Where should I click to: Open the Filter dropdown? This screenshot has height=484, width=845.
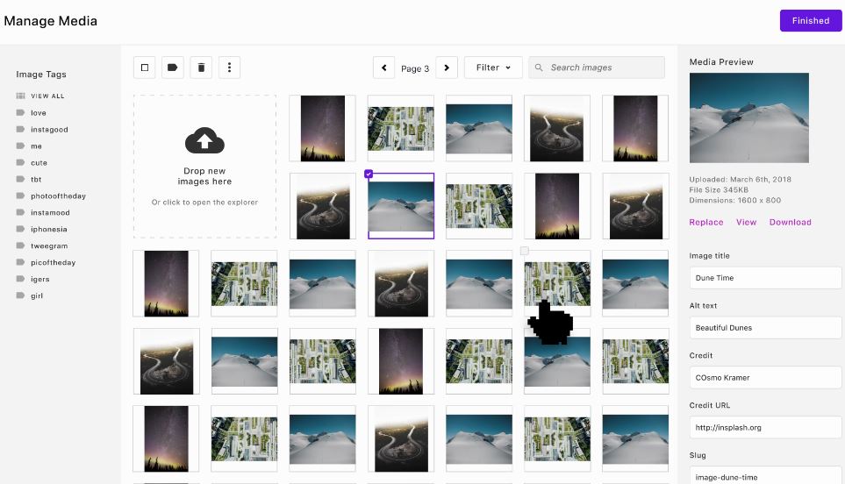(493, 68)
